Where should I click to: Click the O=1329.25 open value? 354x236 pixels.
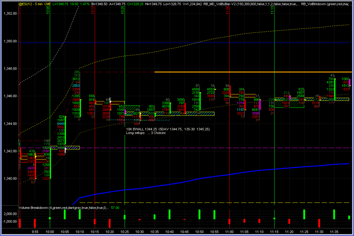(136, 4)
